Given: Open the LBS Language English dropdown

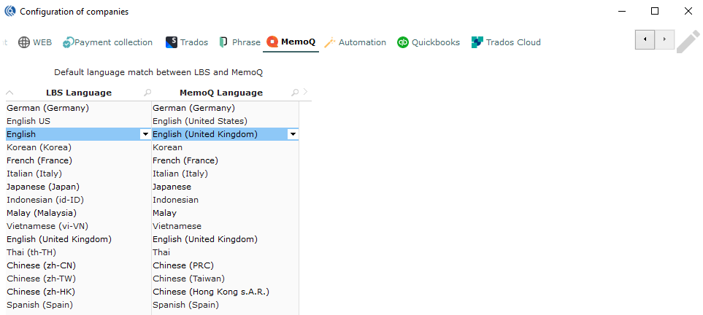Looking at the screenshot, I should (x=145, y=134).
